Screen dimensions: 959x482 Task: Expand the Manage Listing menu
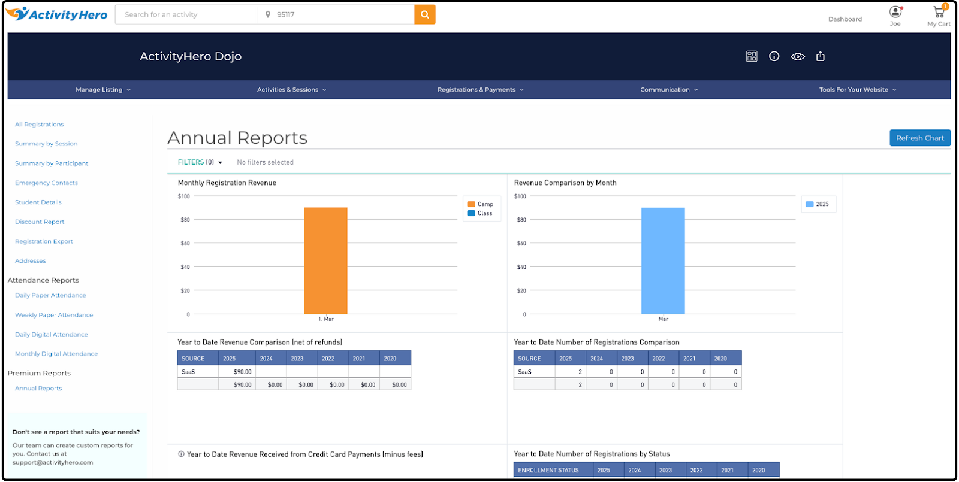(103, 90)
